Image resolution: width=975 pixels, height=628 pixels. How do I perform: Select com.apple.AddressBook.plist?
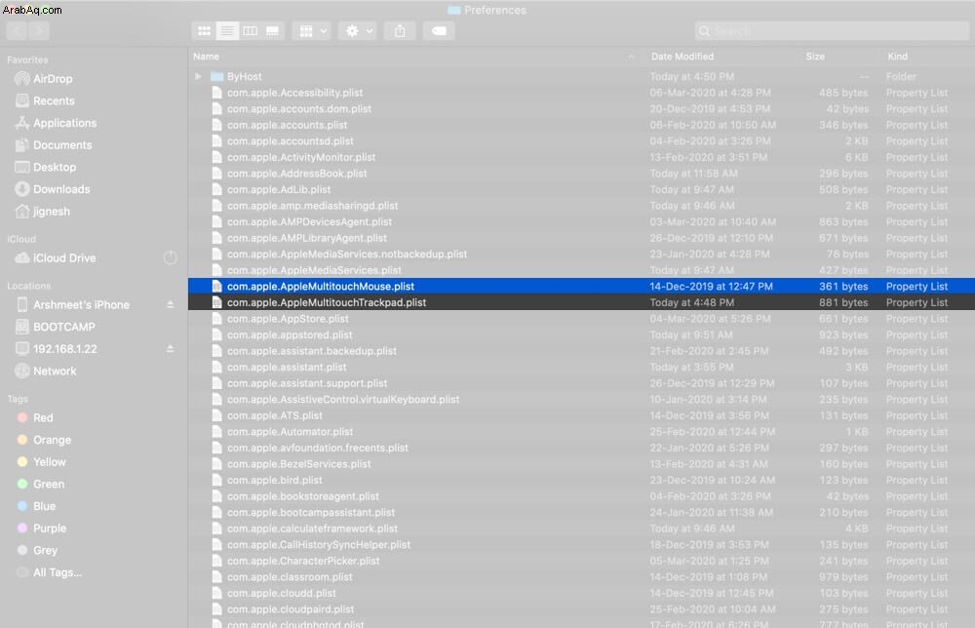pyautogui.click(x=581, y=174)
